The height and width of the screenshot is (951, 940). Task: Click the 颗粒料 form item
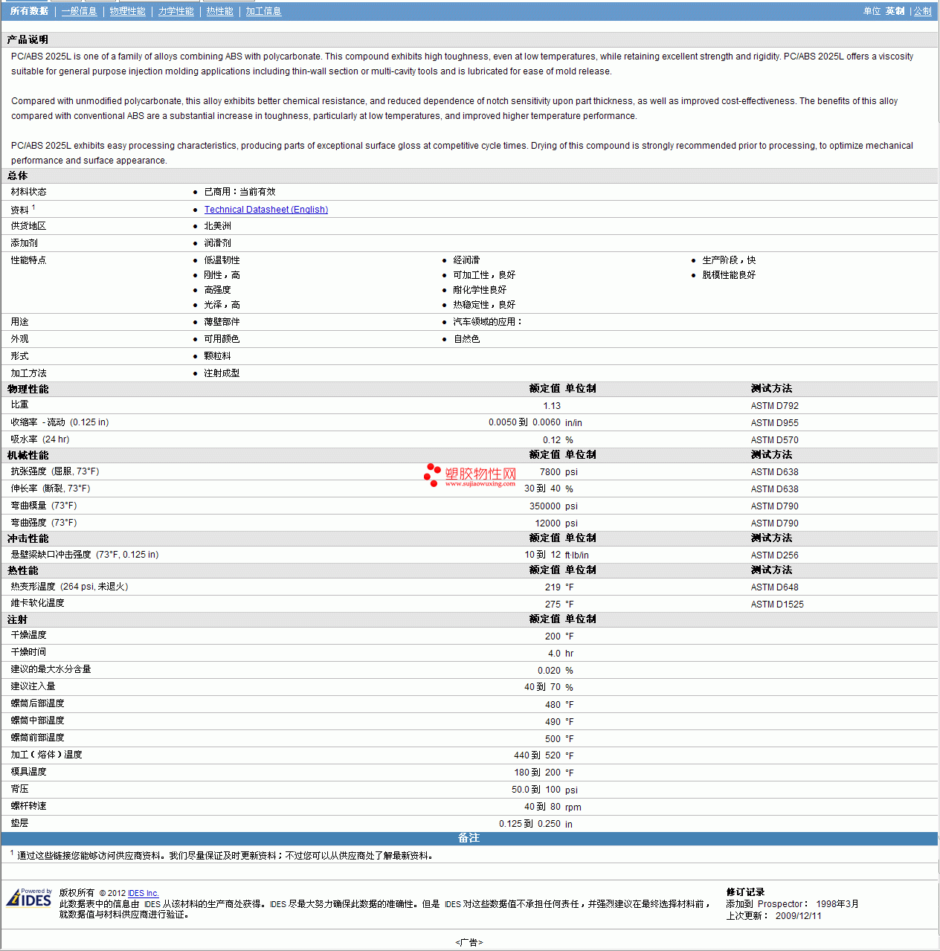coord(217,356)
